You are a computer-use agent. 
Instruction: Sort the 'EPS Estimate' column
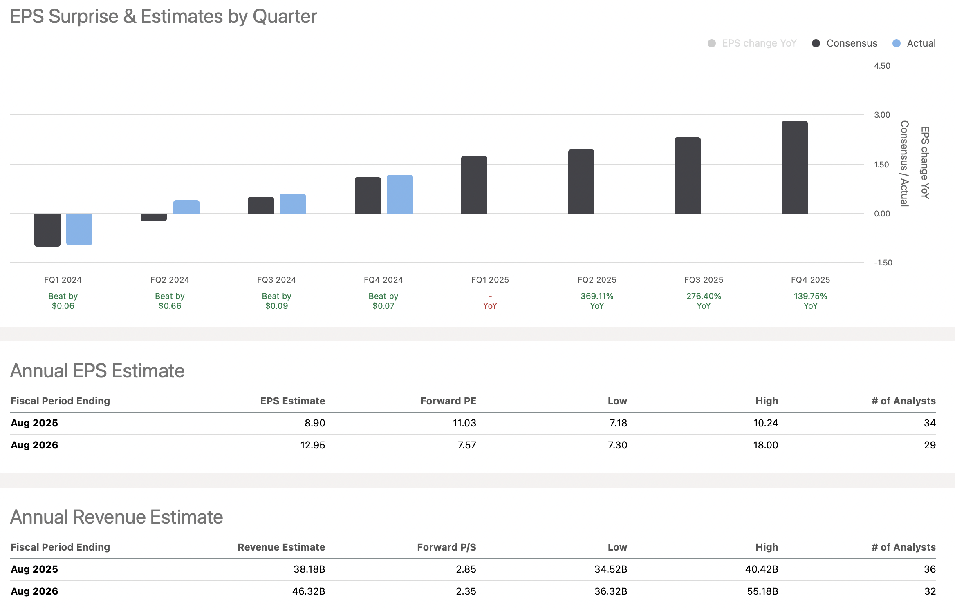tap(293, 401)
